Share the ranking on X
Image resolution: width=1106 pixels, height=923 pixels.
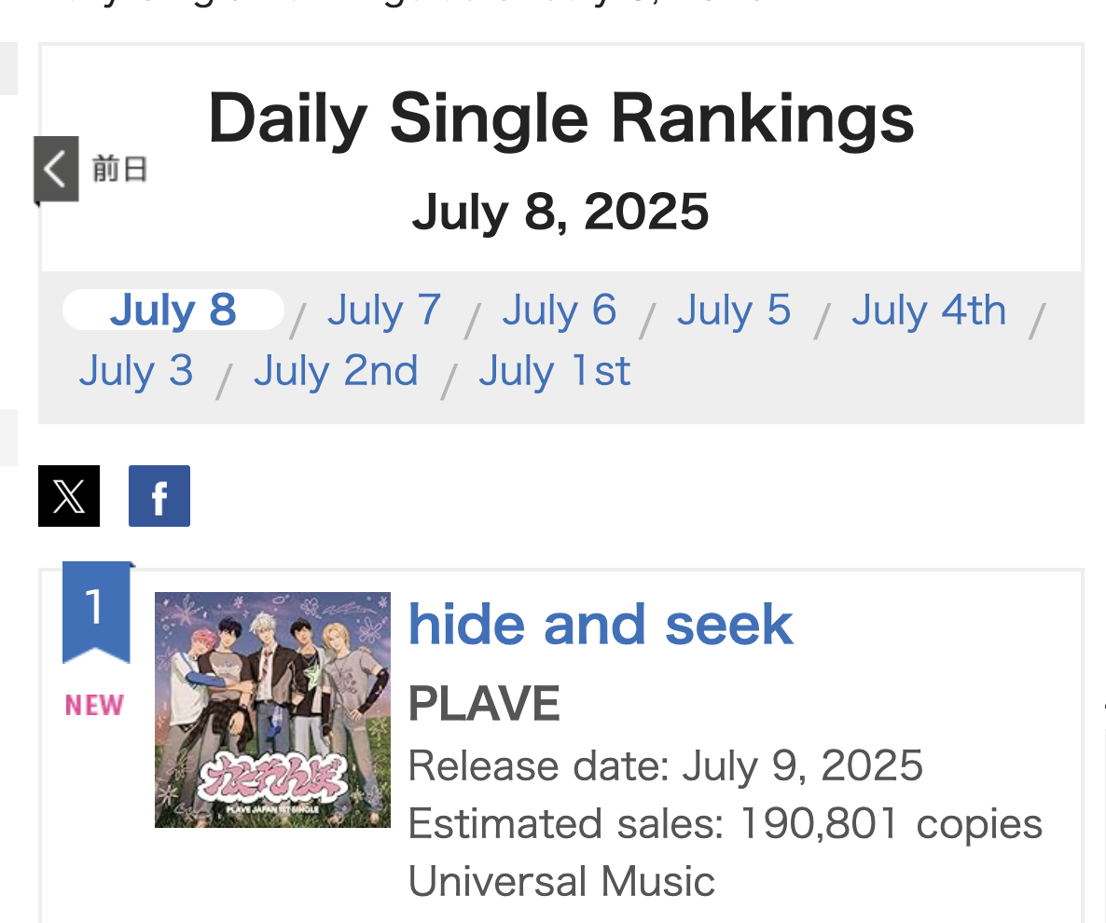point(69,496)
